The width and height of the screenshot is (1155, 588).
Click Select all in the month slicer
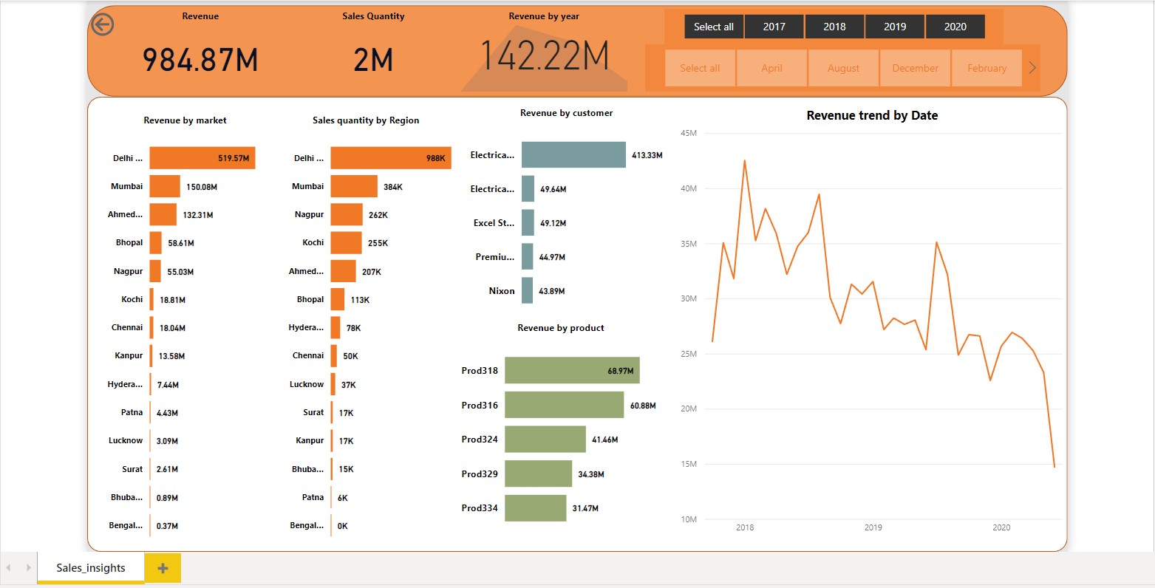click(699, 67)
